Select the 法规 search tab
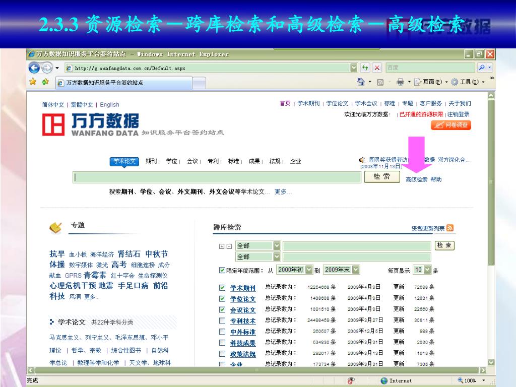This screenshot has height=387, width=516. pyautogui.click(x=275, y=161)
